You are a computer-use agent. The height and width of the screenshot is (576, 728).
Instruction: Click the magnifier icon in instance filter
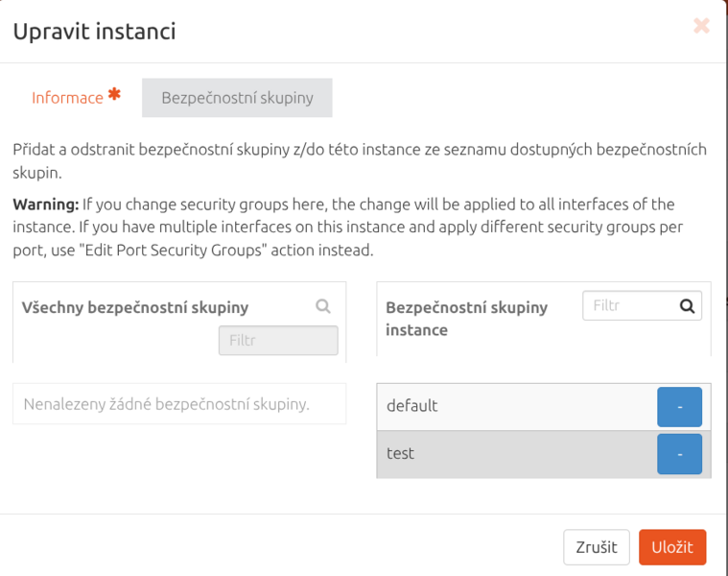(x=687, y=306)
